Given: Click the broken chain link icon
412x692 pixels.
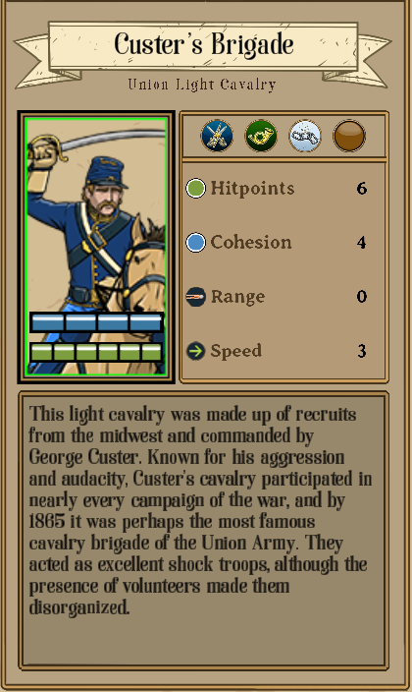Looking at the screenshot, I should tap(305, 136).
